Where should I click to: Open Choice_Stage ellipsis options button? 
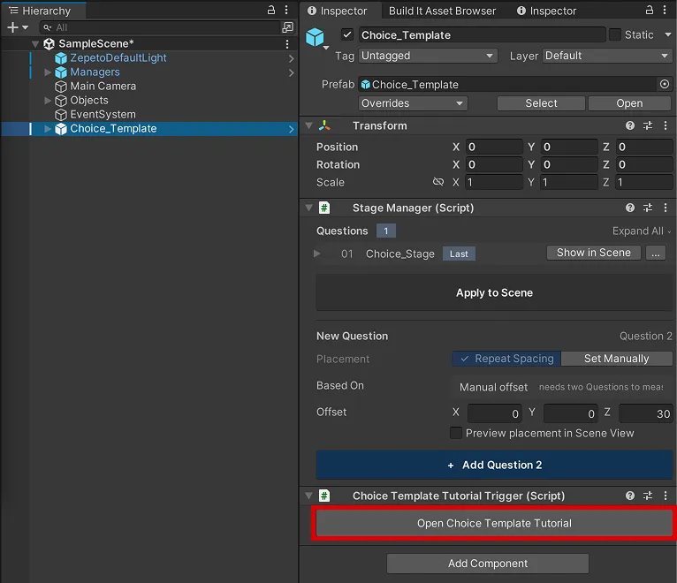pos(656,253)
